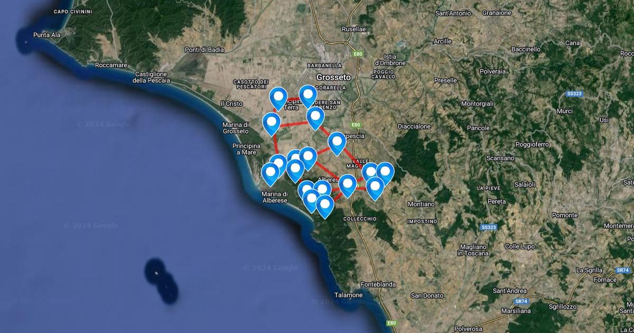Click the Talamone label

click(x=349, y=295)
